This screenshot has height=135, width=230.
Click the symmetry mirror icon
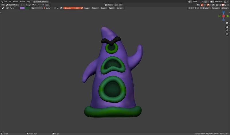coord(189,8)
